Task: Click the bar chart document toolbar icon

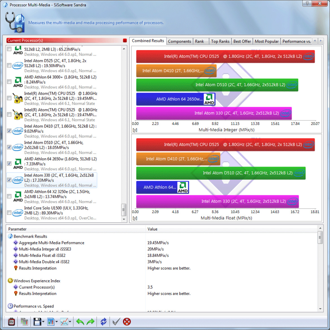Action: [x=51, y=322]
